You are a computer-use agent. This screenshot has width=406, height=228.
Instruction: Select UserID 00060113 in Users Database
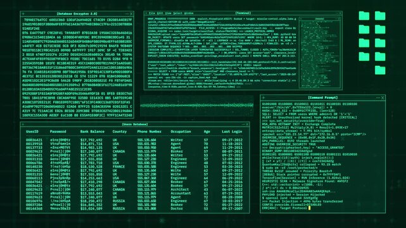(34, 178)
